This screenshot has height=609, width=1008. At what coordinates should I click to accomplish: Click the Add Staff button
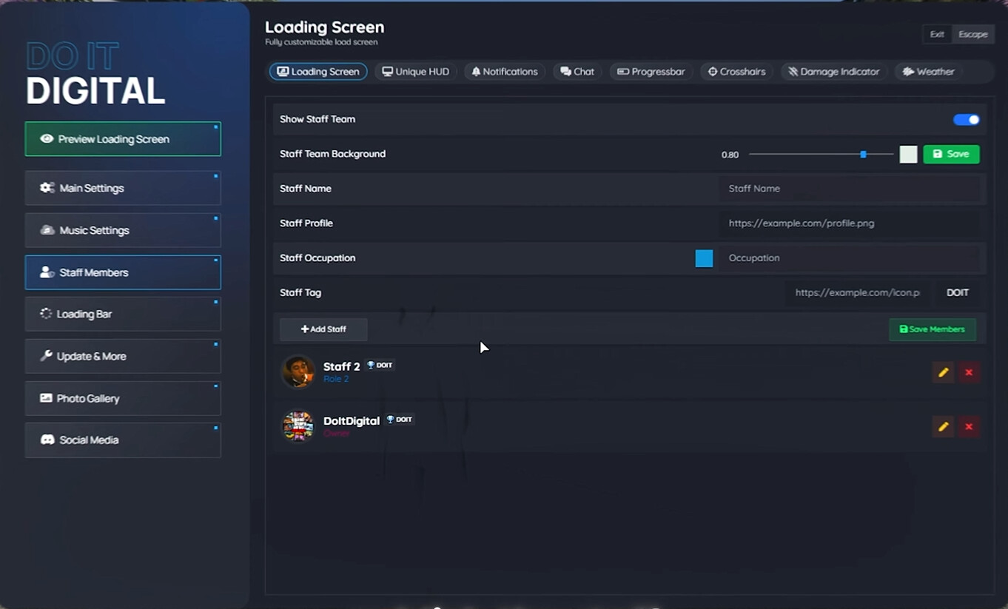click(323, 329)
